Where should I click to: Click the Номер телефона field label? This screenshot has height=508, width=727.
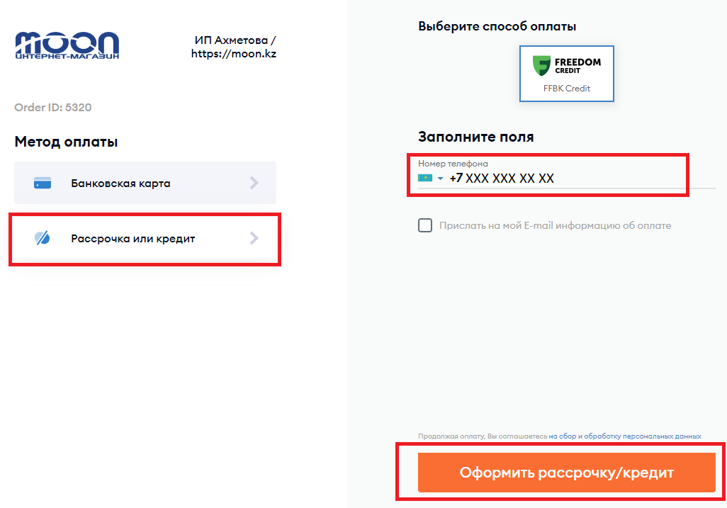click(453, 164)
